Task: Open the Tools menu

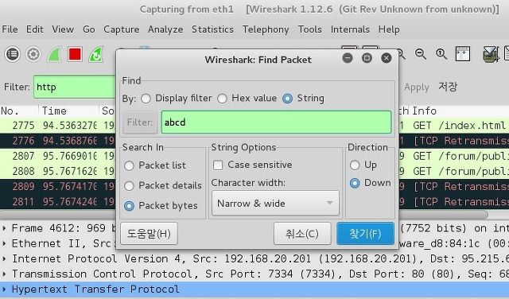Action: click(x=309, y=29)
